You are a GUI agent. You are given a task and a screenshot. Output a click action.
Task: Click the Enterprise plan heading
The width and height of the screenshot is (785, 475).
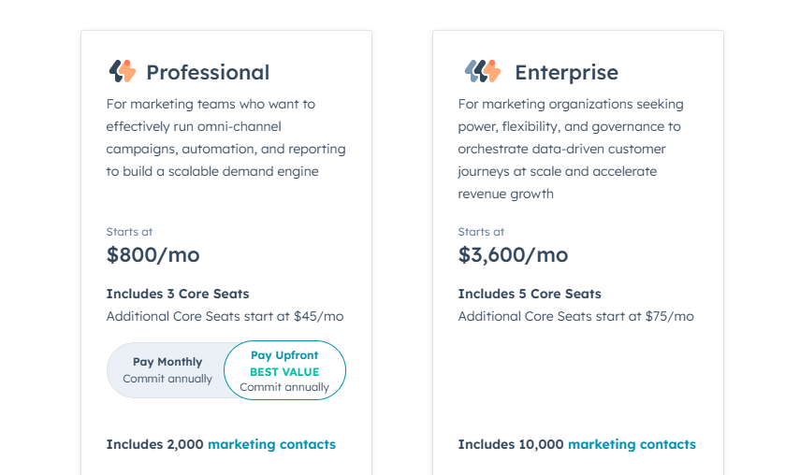(566, 72)
